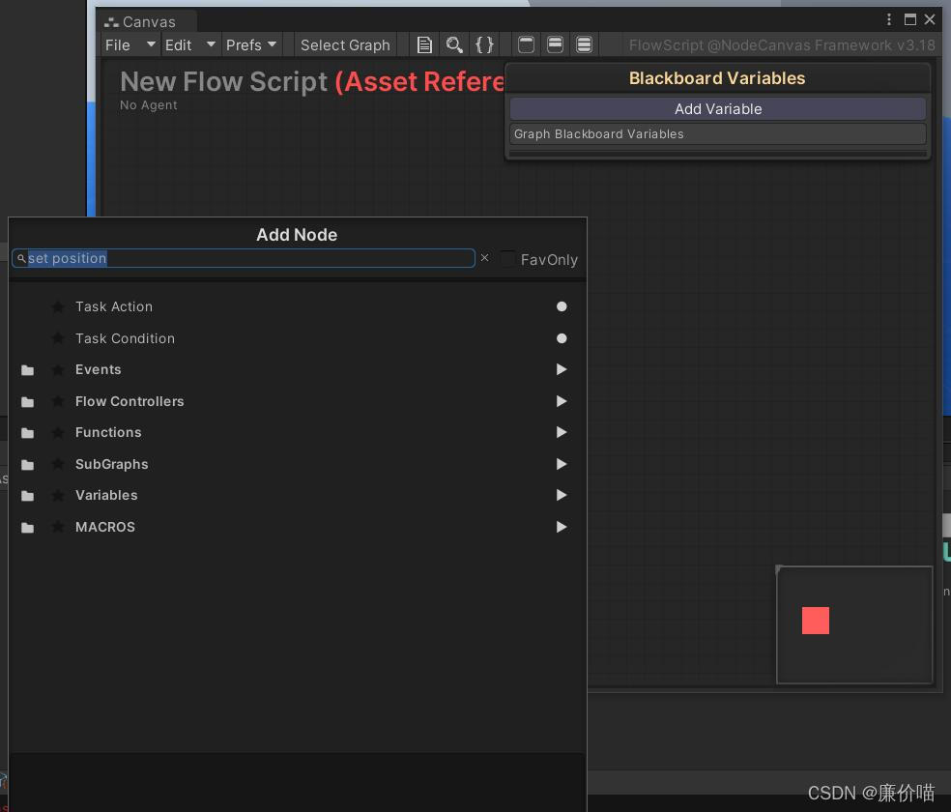Click Add Variable button

(x=717, y=109)
